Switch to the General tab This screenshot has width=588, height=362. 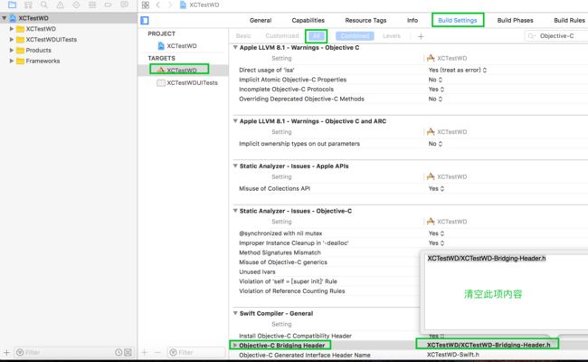tap(261, 20)
